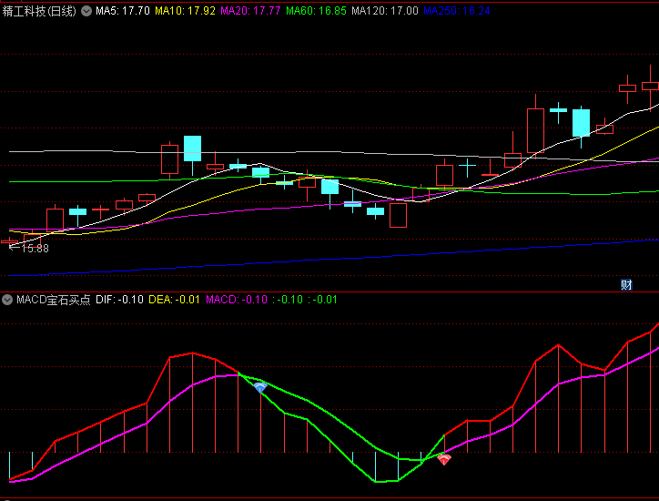Expand the moving average indicator dropdown arrow
659x501 pixels.
pos(86,11)
